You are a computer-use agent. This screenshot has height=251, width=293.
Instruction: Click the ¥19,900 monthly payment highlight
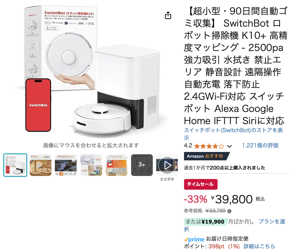pos(205,222)
